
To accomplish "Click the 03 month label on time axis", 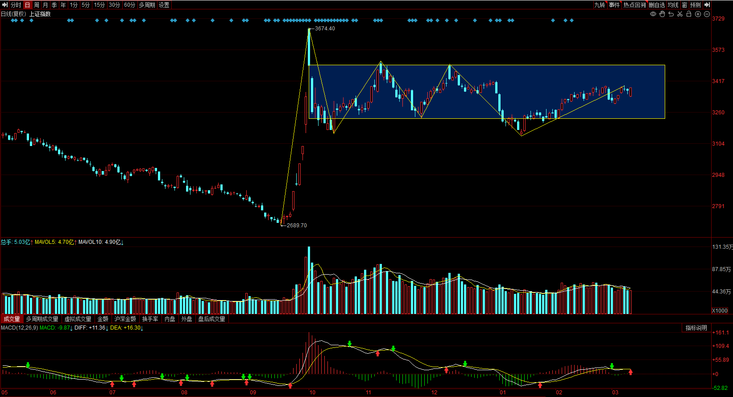I will tap(615, 393).
